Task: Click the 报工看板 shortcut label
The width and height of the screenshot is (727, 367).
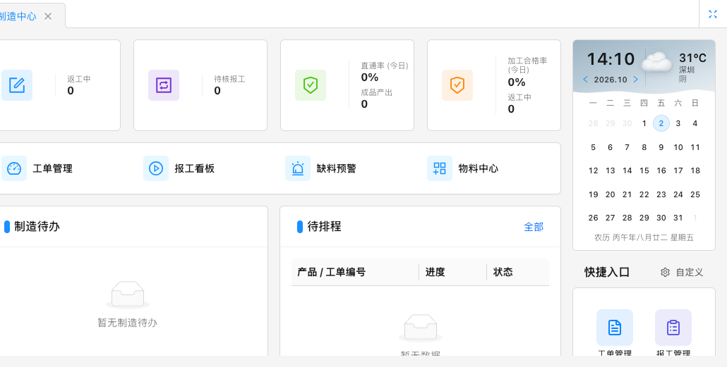Action: coord(194,168)
